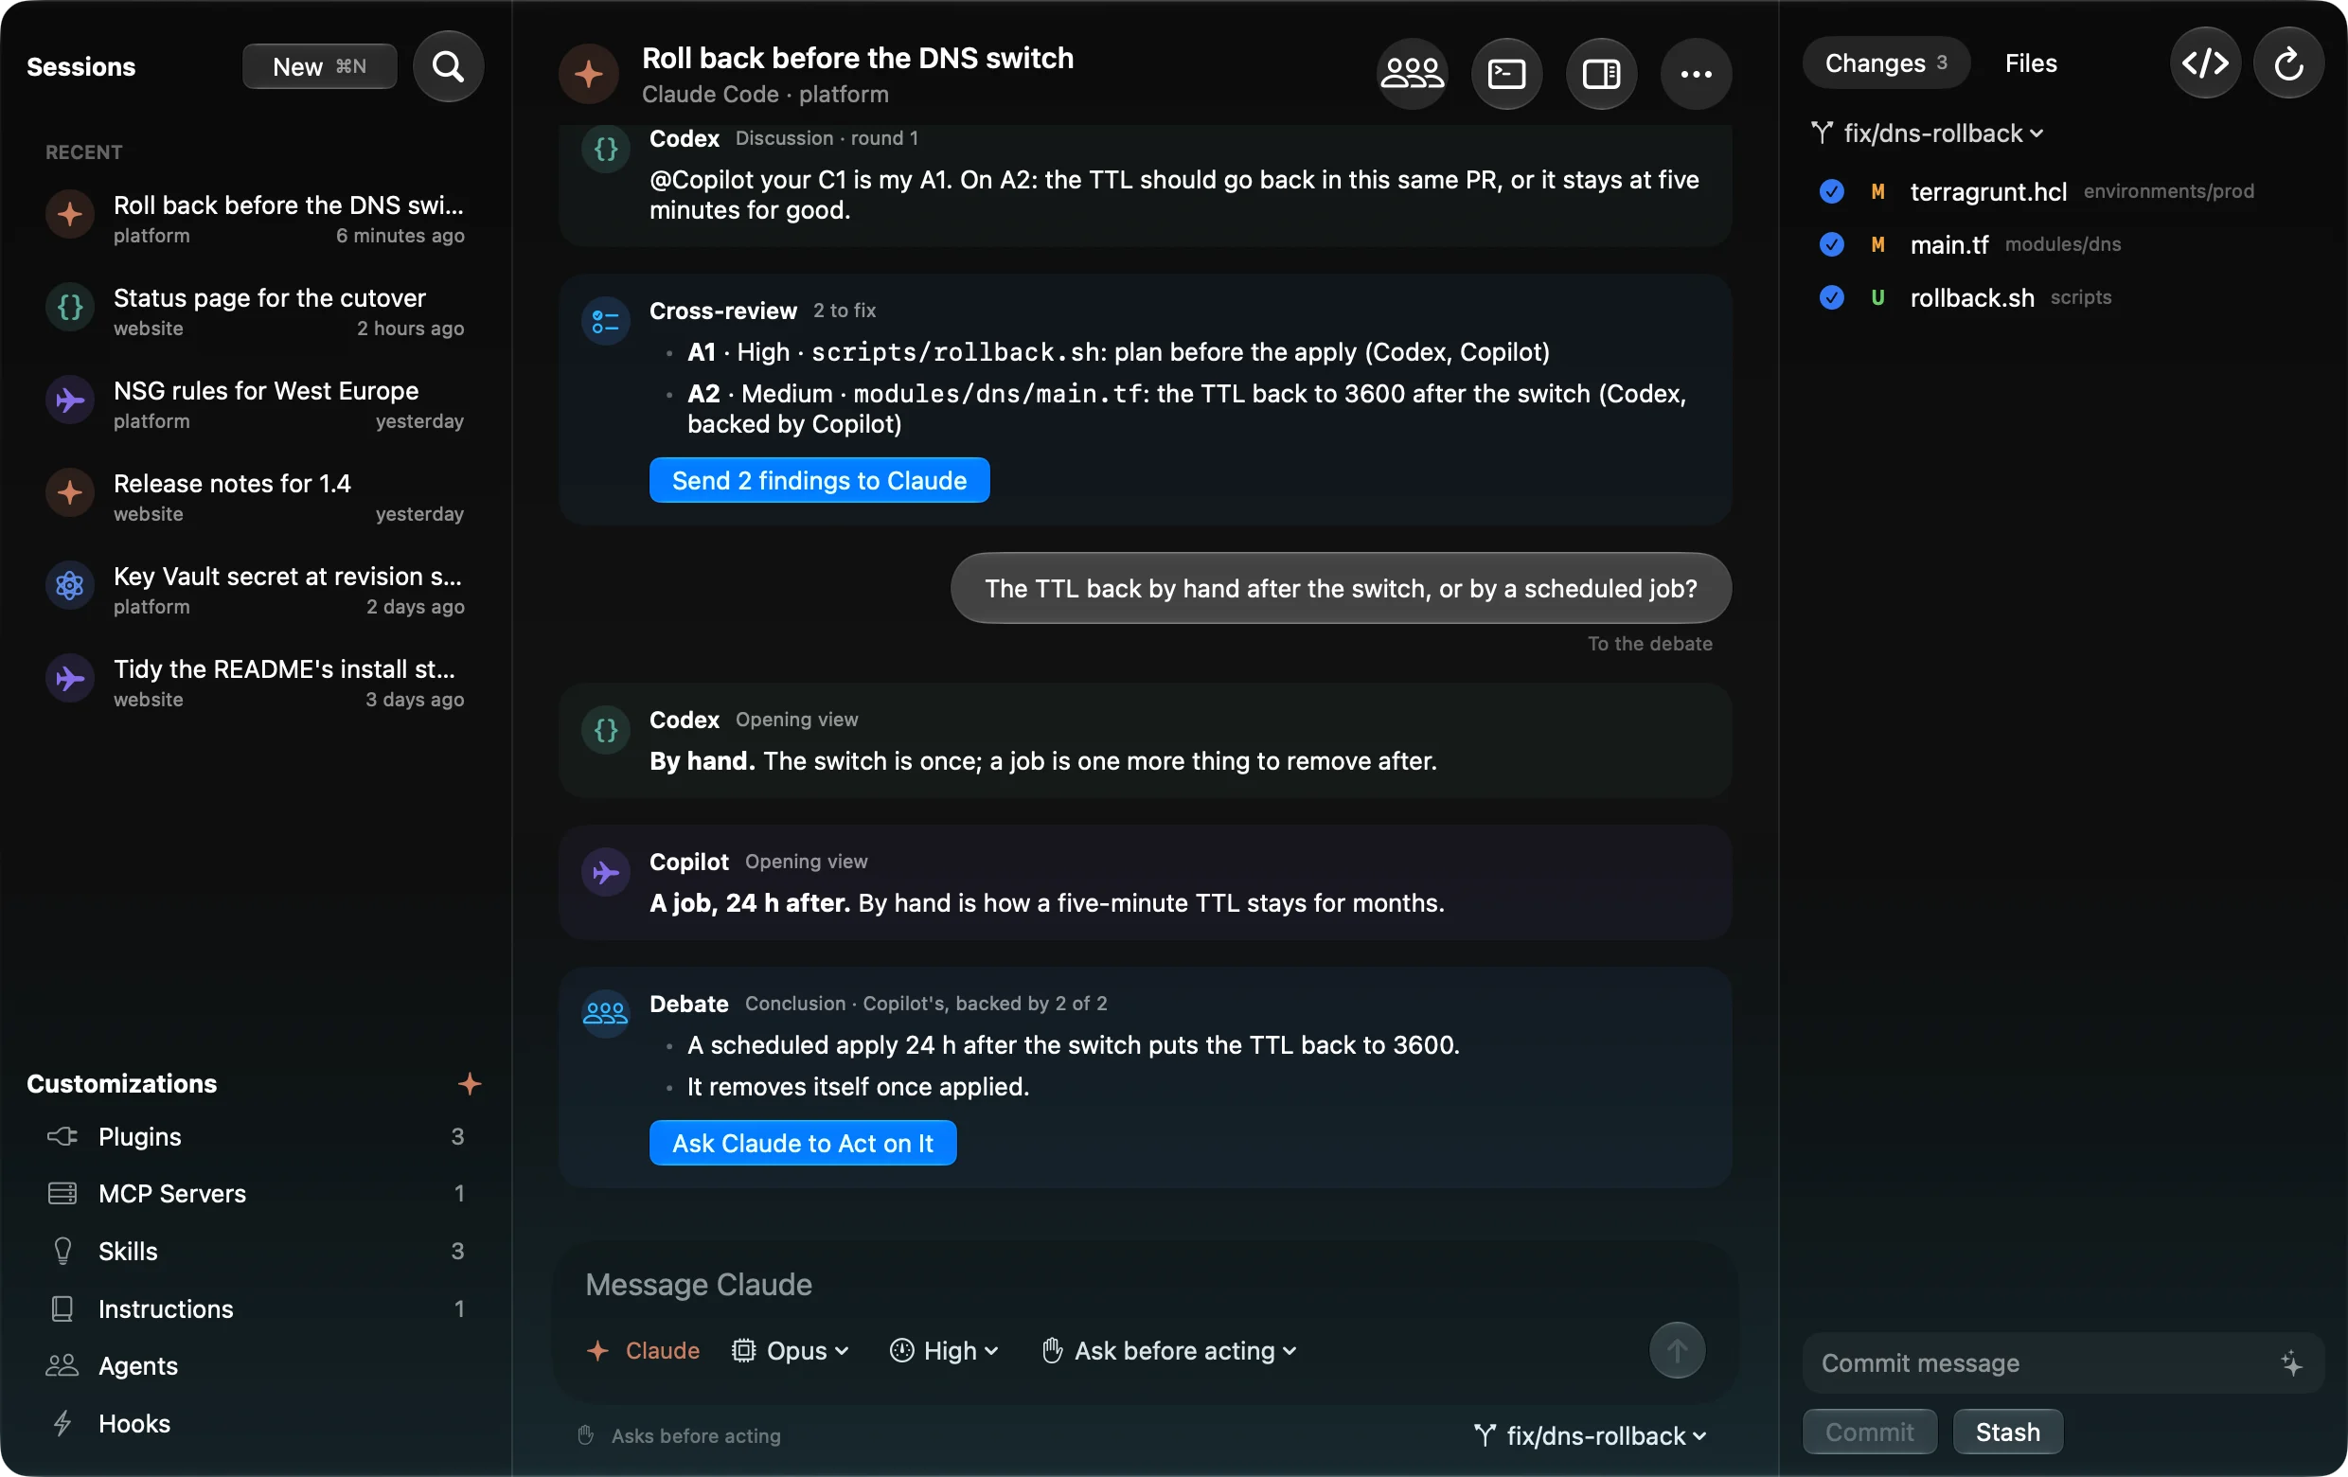Click the Commit button

(x=1868, y=1432)
